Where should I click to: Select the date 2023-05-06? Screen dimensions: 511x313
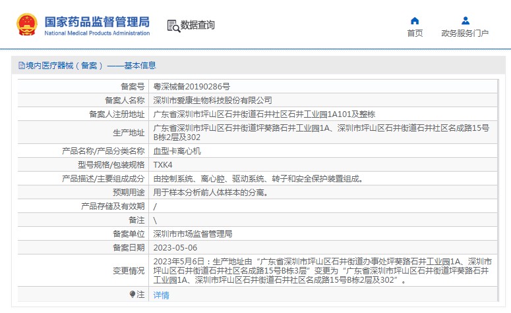coord(175,248)
